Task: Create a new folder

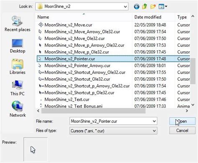Action: coord(153,6)
